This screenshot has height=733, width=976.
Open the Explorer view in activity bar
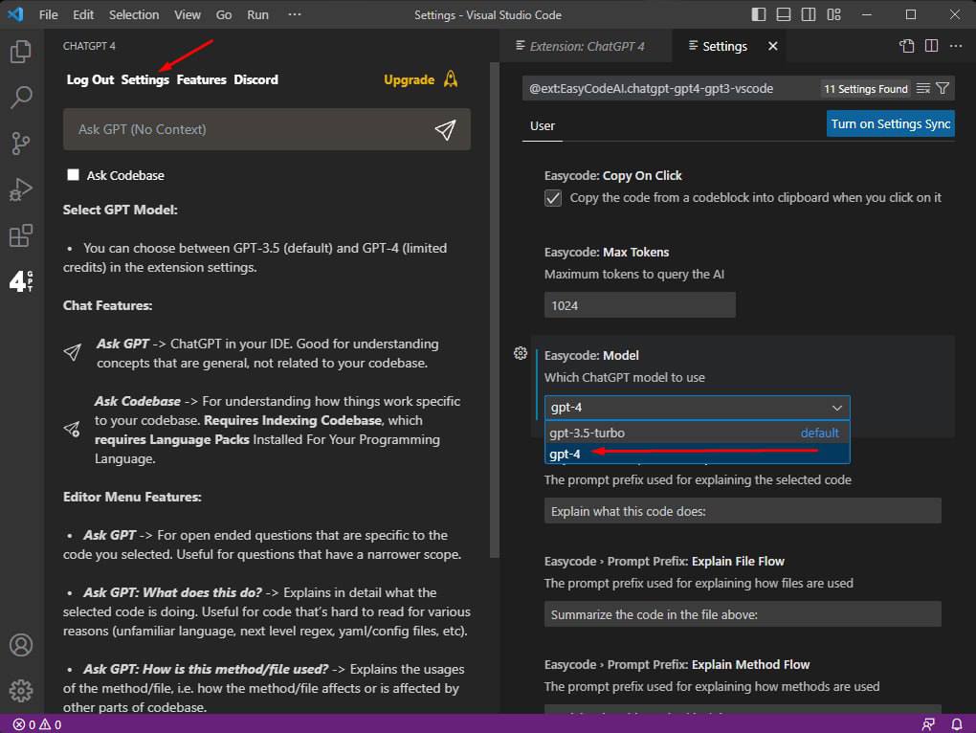(x=21, y=51)
